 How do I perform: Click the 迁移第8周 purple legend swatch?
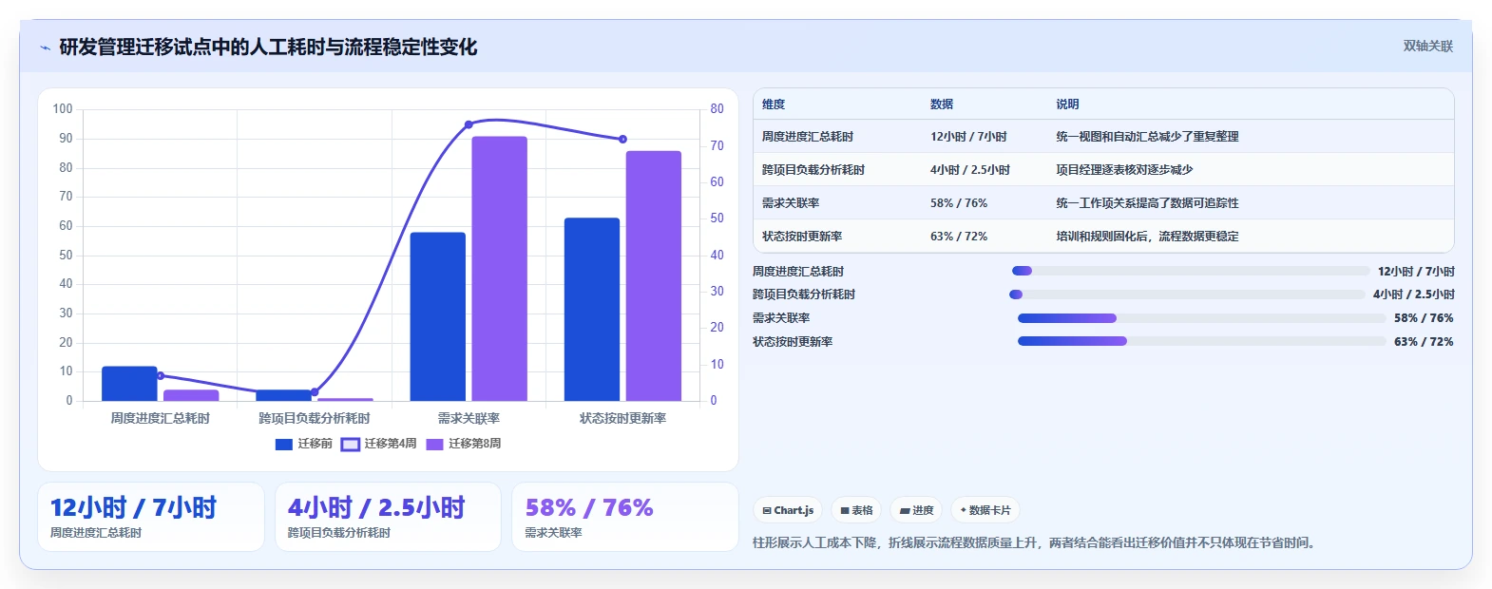point(434,444)
